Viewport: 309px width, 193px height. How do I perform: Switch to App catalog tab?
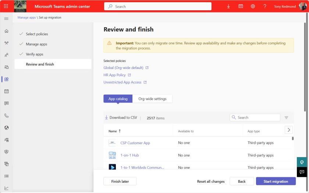118,99
